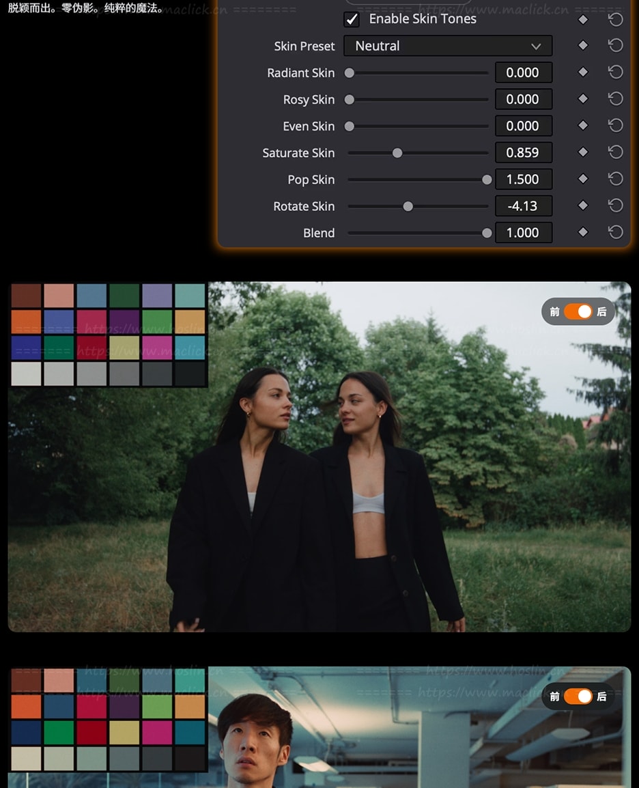The width and height of the screenshot is (639, 788).
Task: Edit the Pop Skin 1.500 field
Action: [x=524, y=179]
